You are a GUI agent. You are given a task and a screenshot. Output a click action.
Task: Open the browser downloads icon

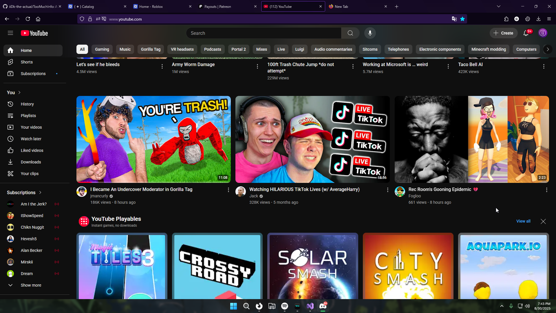(538, 19)
